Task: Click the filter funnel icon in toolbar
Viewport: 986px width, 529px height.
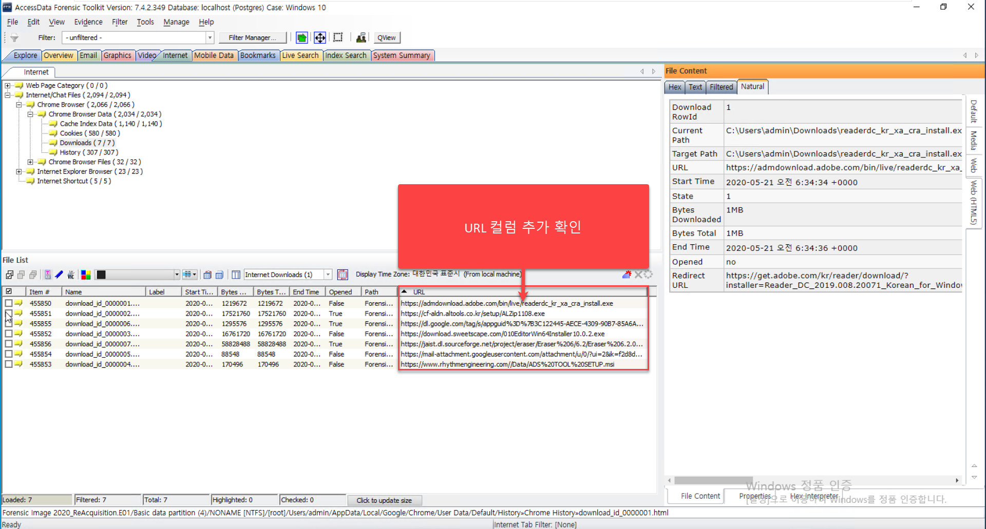Action: coord(14,38)
